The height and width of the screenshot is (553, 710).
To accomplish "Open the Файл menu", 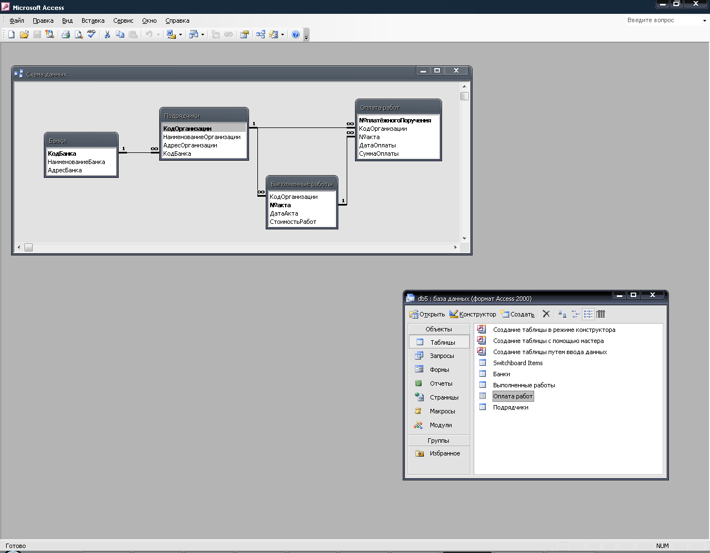I will click(17, 21).
